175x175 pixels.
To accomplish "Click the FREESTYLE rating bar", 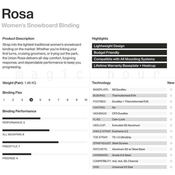I will 45,142.
